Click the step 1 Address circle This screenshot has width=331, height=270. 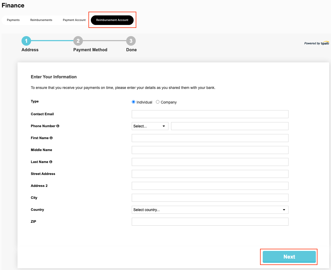26,41
